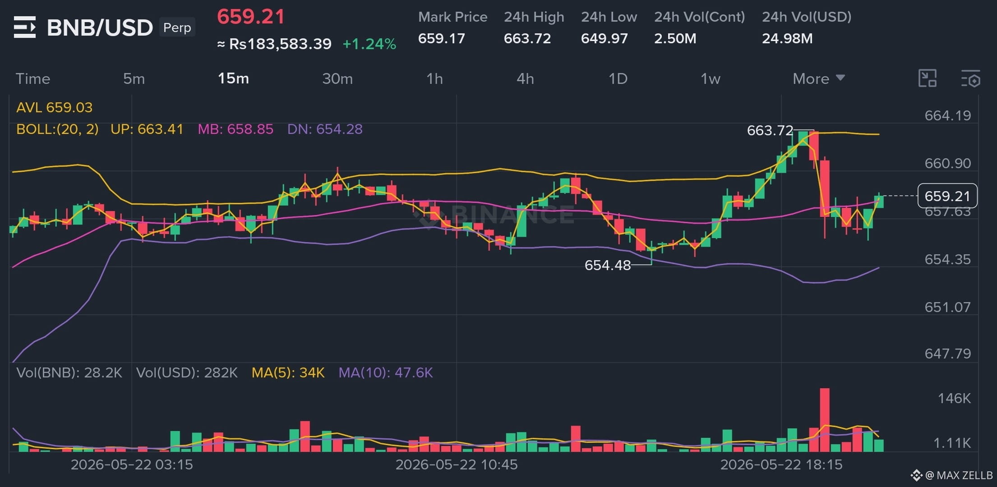
Task: Open the chart layout/fullscreen icon
Action: pyautogui.click(x=928, y=78)
